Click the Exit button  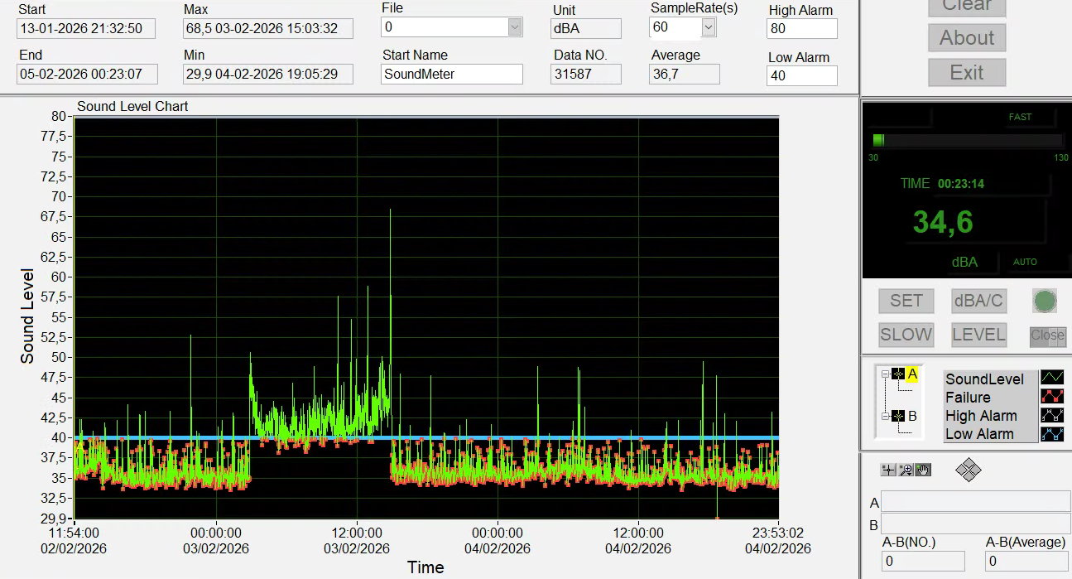coord(967,72)
